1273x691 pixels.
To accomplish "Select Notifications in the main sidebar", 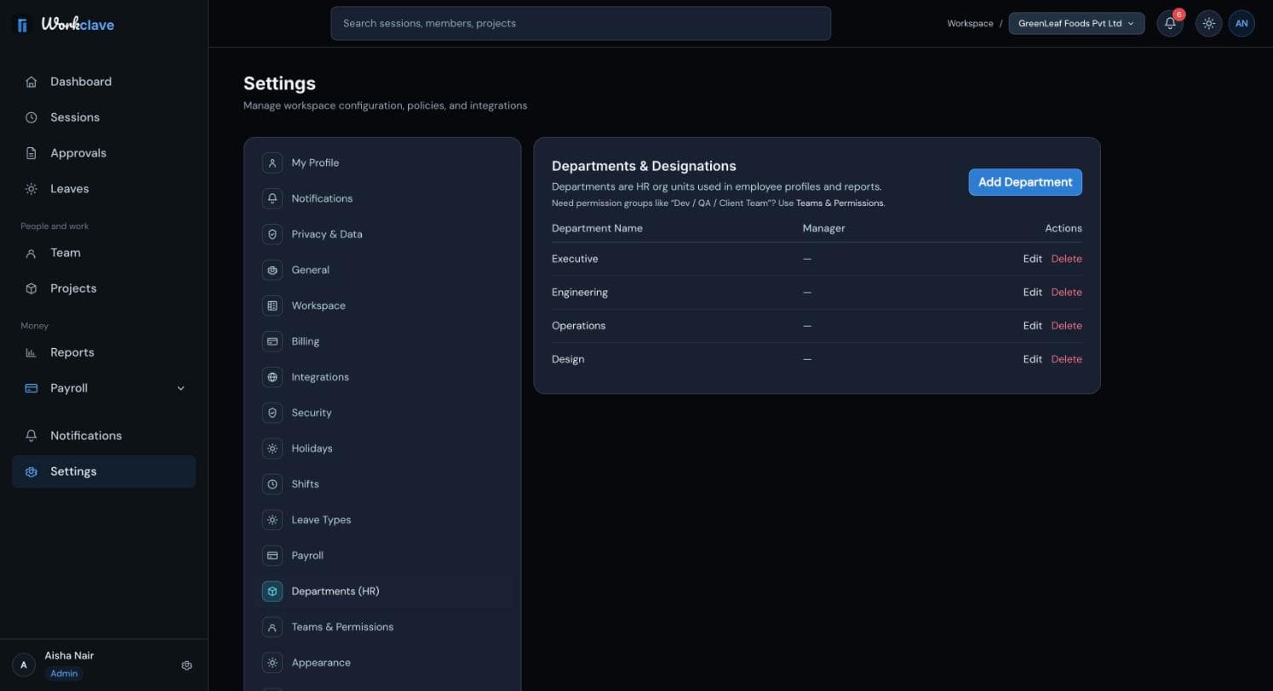I will click(104, 436).
